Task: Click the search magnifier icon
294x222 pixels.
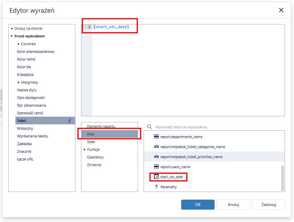Action: click(150, 127)
